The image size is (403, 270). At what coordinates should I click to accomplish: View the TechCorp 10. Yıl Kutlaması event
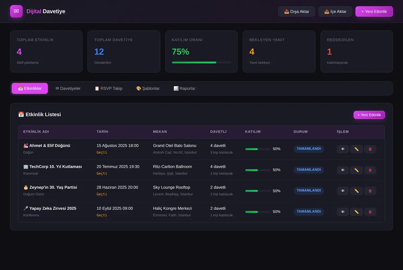pyautogui.click(x=343, y=170)
